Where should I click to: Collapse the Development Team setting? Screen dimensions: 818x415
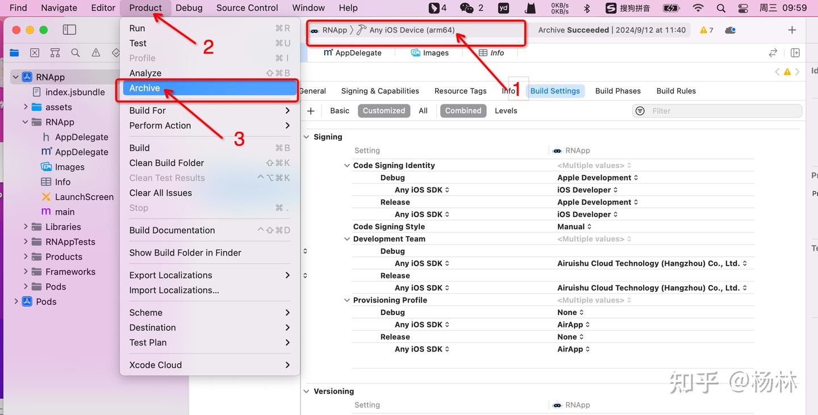pyautogui.click(x=347, y=239)
